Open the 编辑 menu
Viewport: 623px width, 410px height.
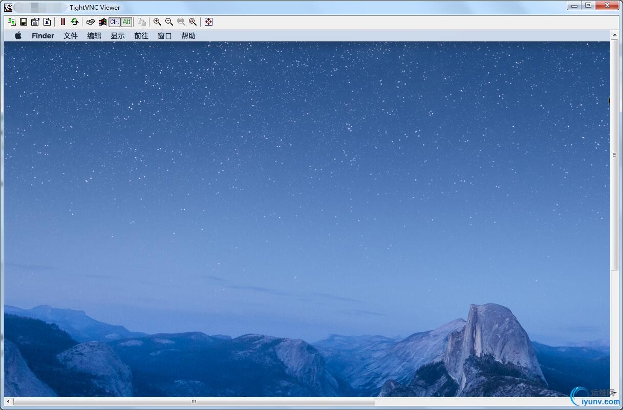pyautogui.click(x=94, y=36)
